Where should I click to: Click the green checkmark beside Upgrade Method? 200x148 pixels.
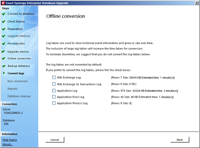(4, 36)
